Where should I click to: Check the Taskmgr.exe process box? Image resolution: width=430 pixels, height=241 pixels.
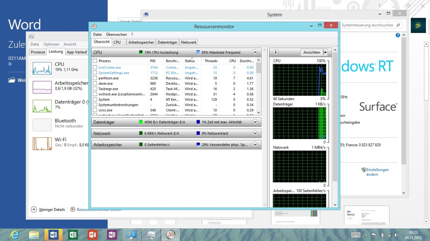pyautogui.click(x=95, y=89)
